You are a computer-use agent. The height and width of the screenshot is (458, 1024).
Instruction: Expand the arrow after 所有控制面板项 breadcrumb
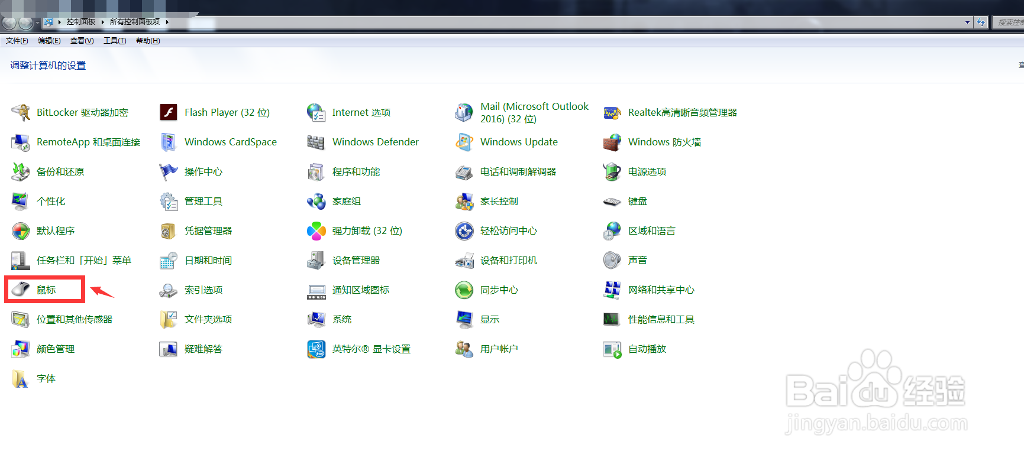[167, 22]
